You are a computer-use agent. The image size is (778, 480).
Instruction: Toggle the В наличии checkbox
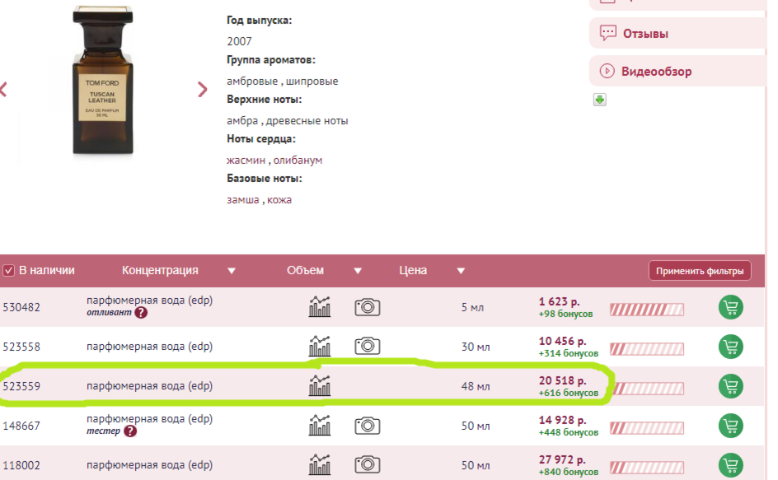tap(8, 270)
